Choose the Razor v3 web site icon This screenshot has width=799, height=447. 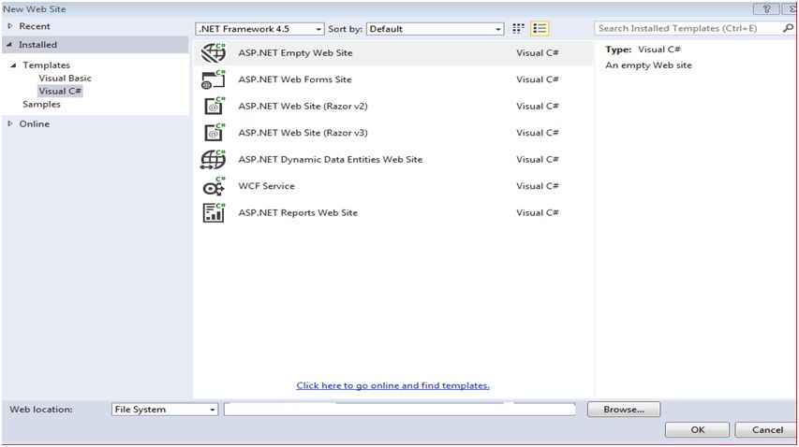point(214,133)
